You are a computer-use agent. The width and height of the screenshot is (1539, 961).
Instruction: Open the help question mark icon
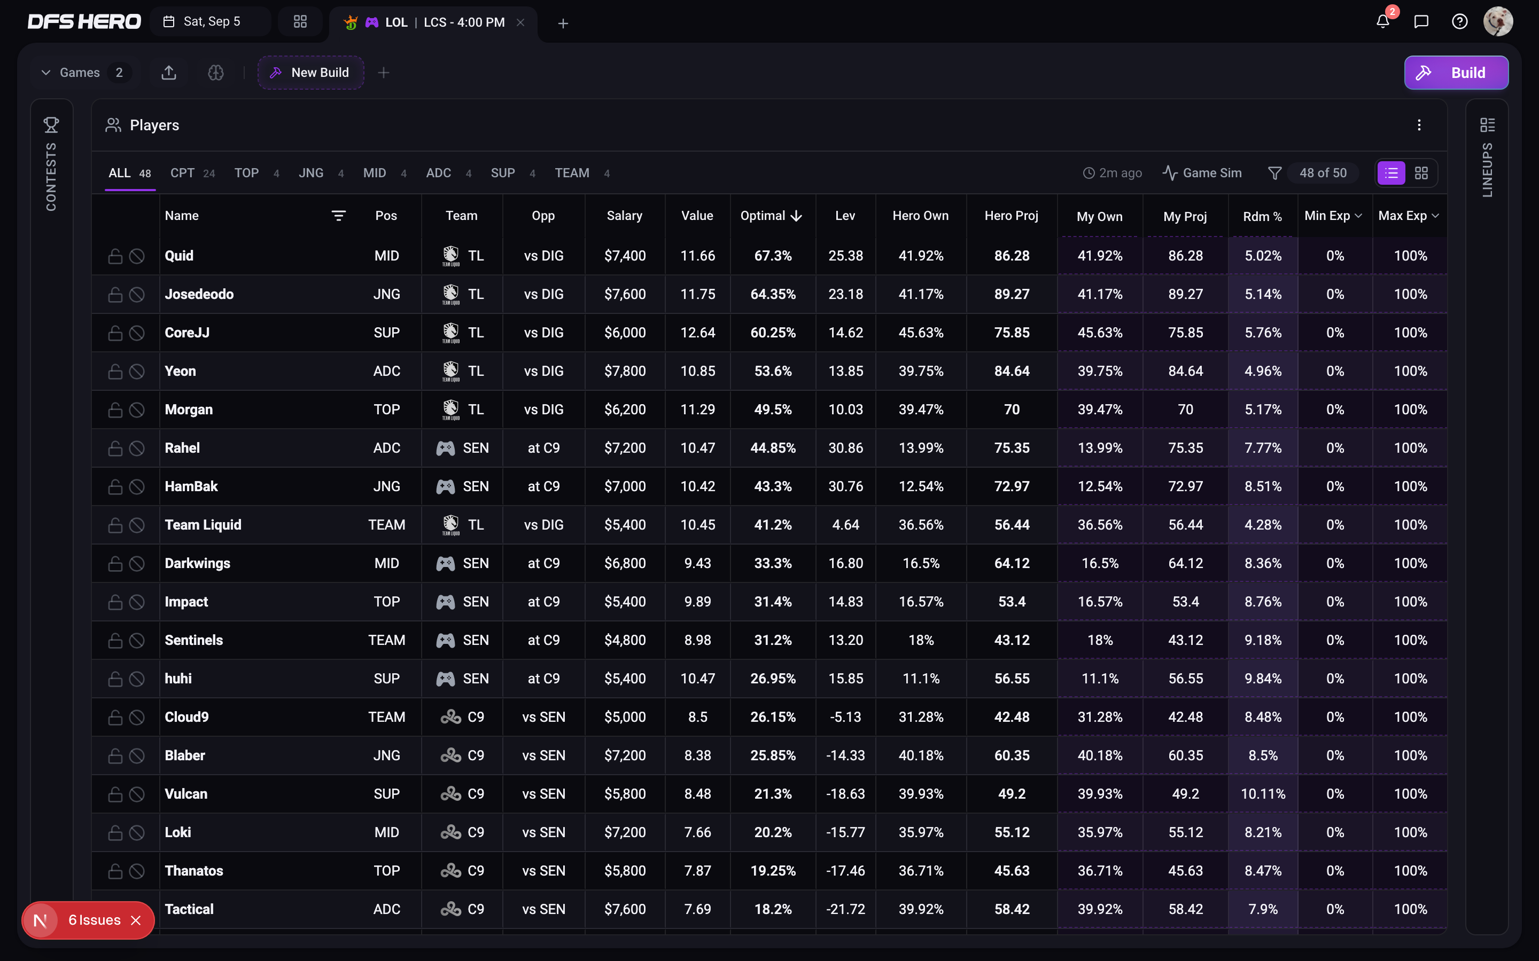point(1459,21)
